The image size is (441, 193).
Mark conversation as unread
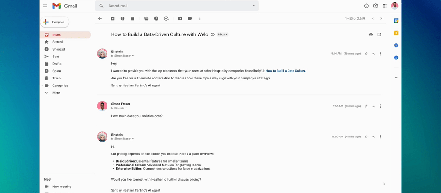pyautogui.click(x=146, y=18)
